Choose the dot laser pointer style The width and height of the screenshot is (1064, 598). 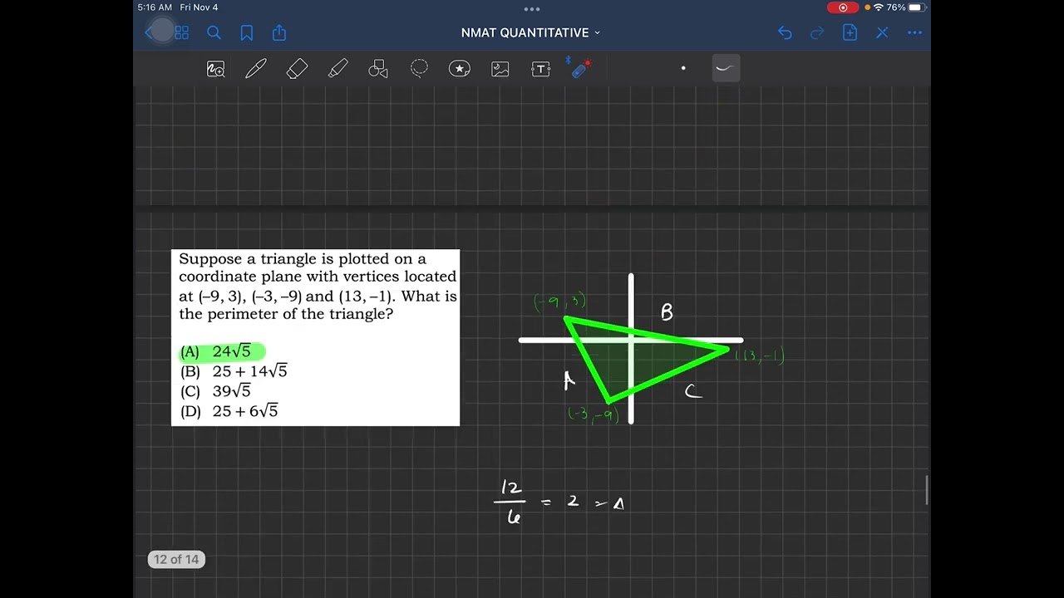(x=683, y=68)
